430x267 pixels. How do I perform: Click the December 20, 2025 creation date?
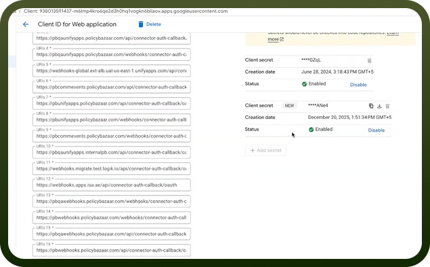coord(349,117)
